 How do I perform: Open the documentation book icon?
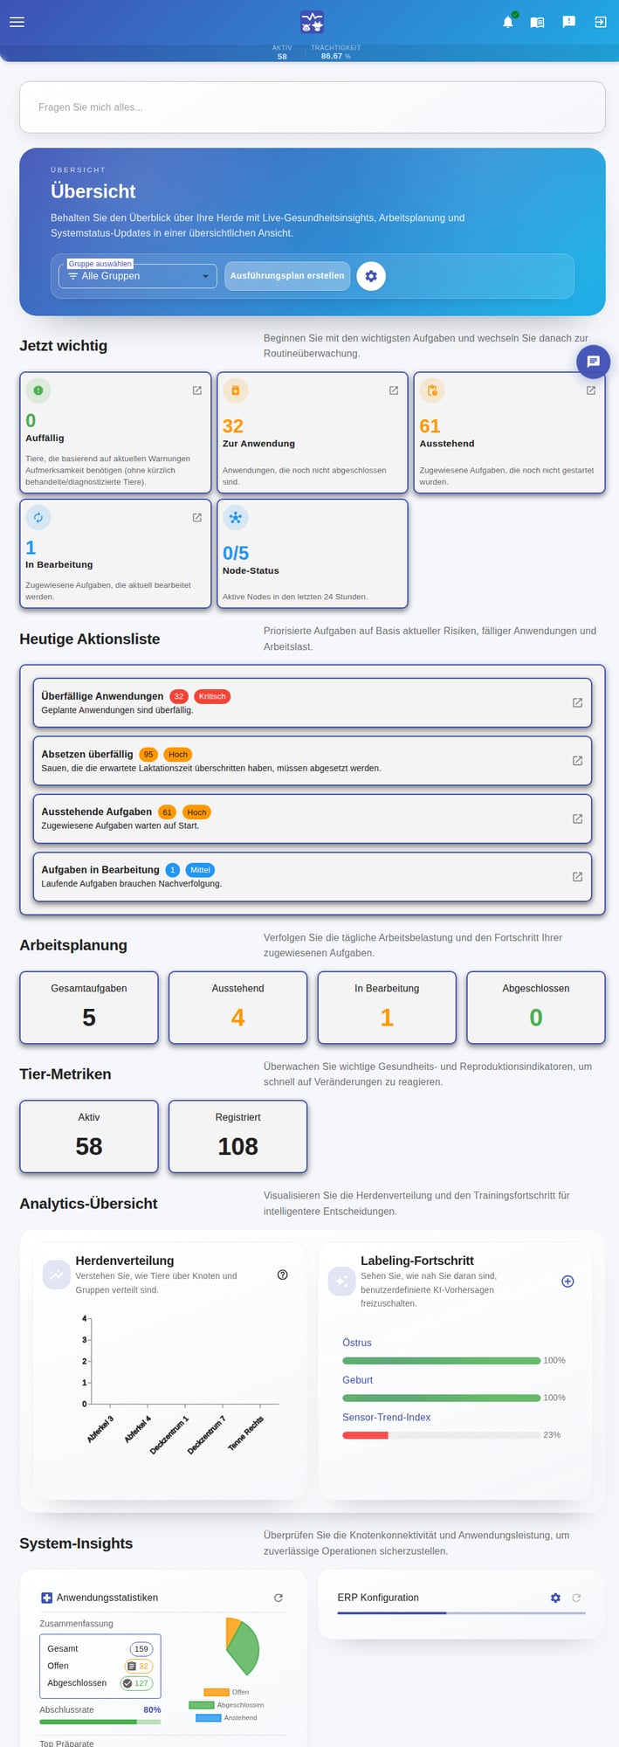coord(538,22)
